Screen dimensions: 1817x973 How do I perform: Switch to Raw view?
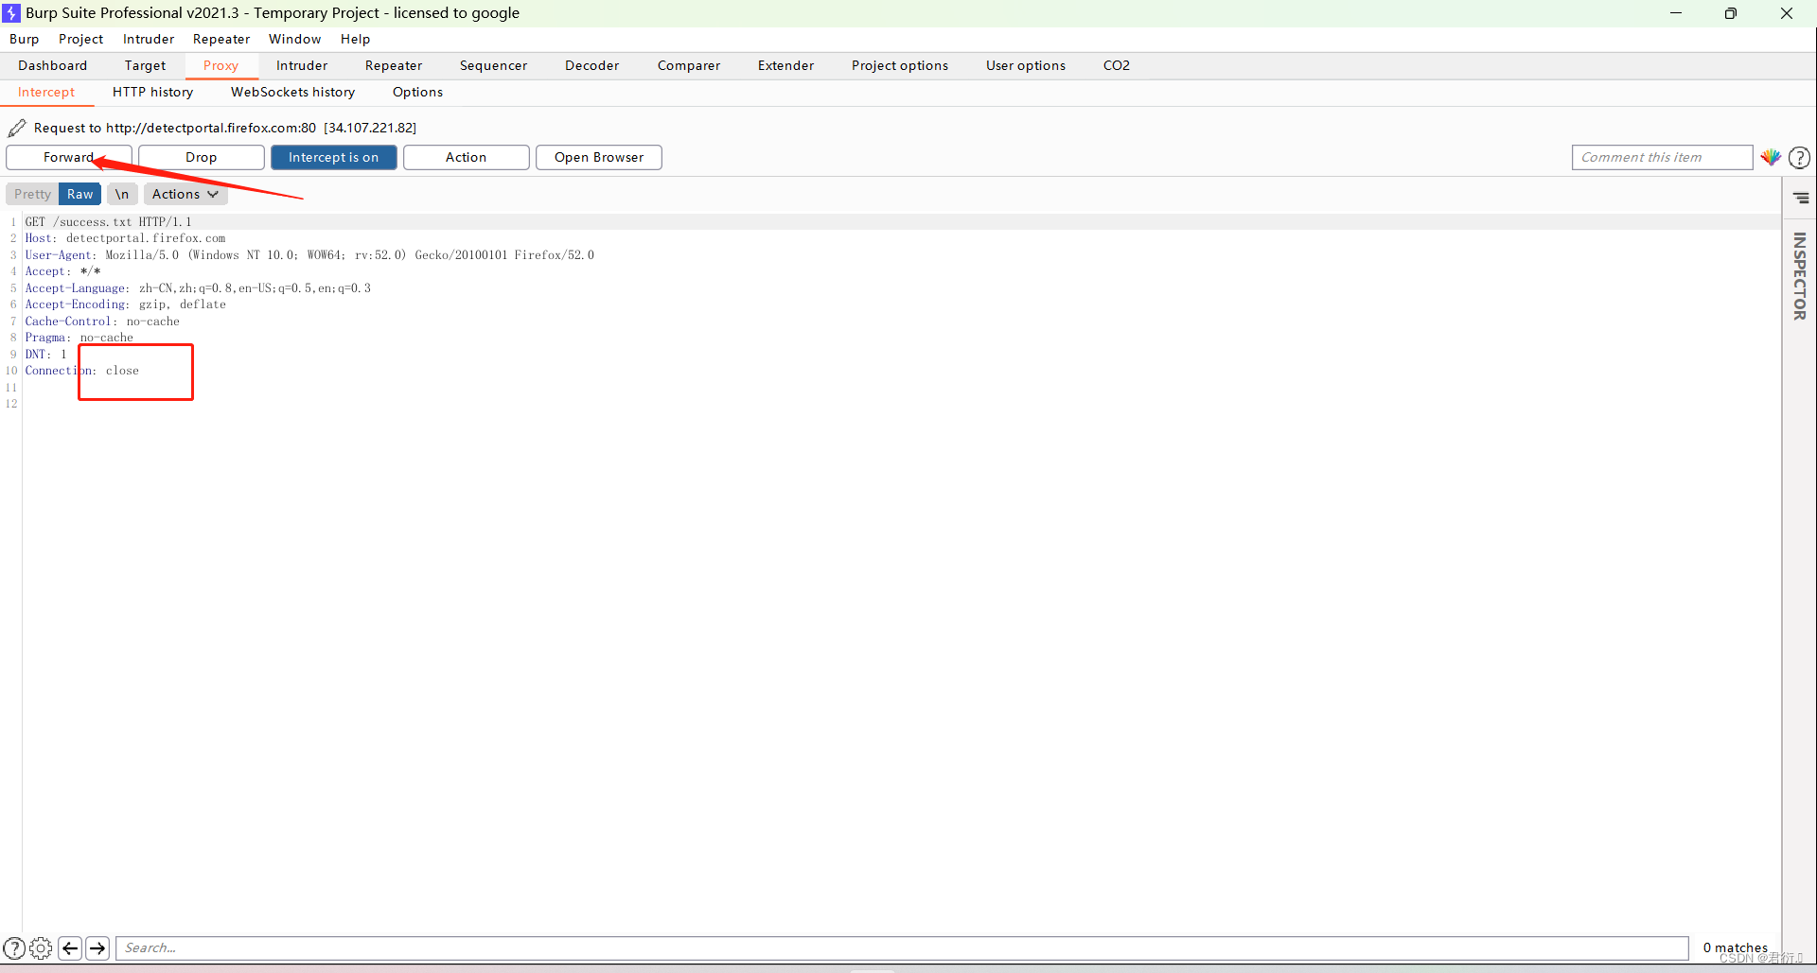(79, 194)
